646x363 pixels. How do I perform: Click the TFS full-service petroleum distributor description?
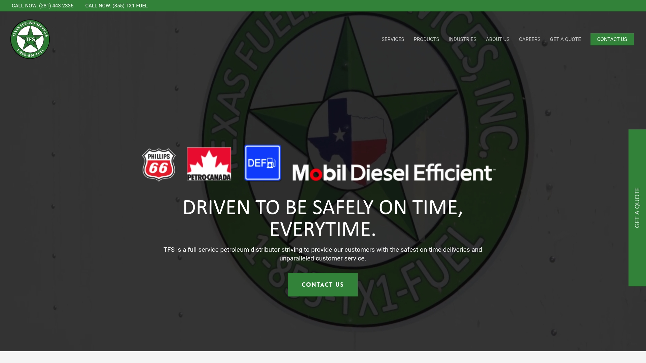click(323, 254)
